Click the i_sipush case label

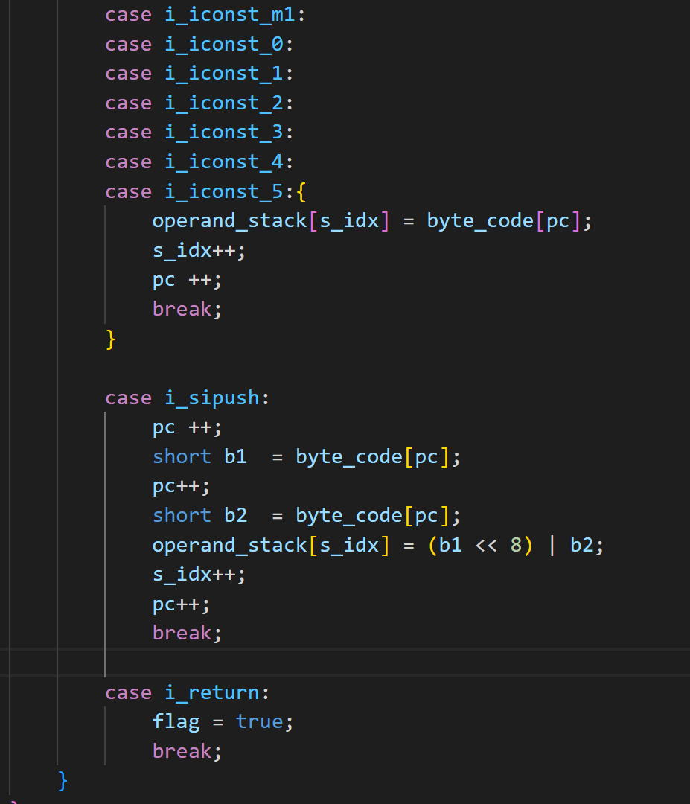click(x=212, y=398)
